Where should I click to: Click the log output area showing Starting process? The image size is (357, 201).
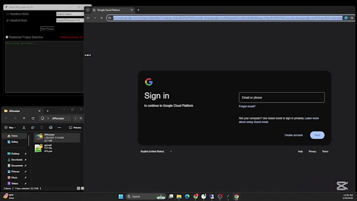coord(45,67)
